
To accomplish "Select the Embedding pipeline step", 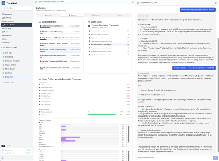I will [x=9, y=57].
